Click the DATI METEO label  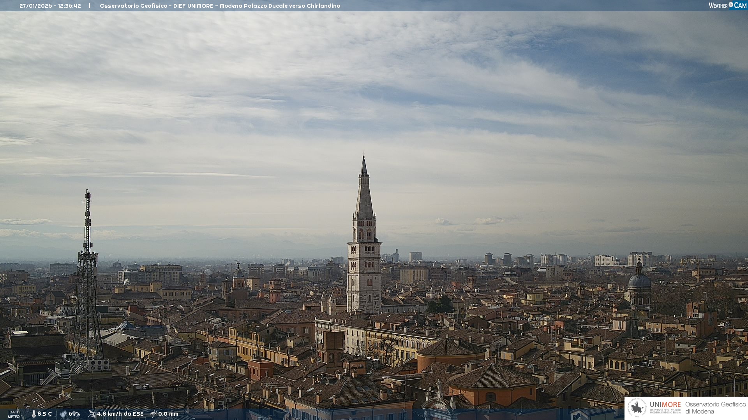[x=14, y=414]
